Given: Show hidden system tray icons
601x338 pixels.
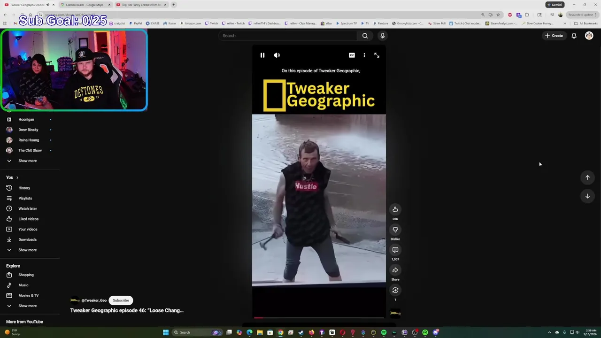Looking at the screenshot, I should coord(550,332).
